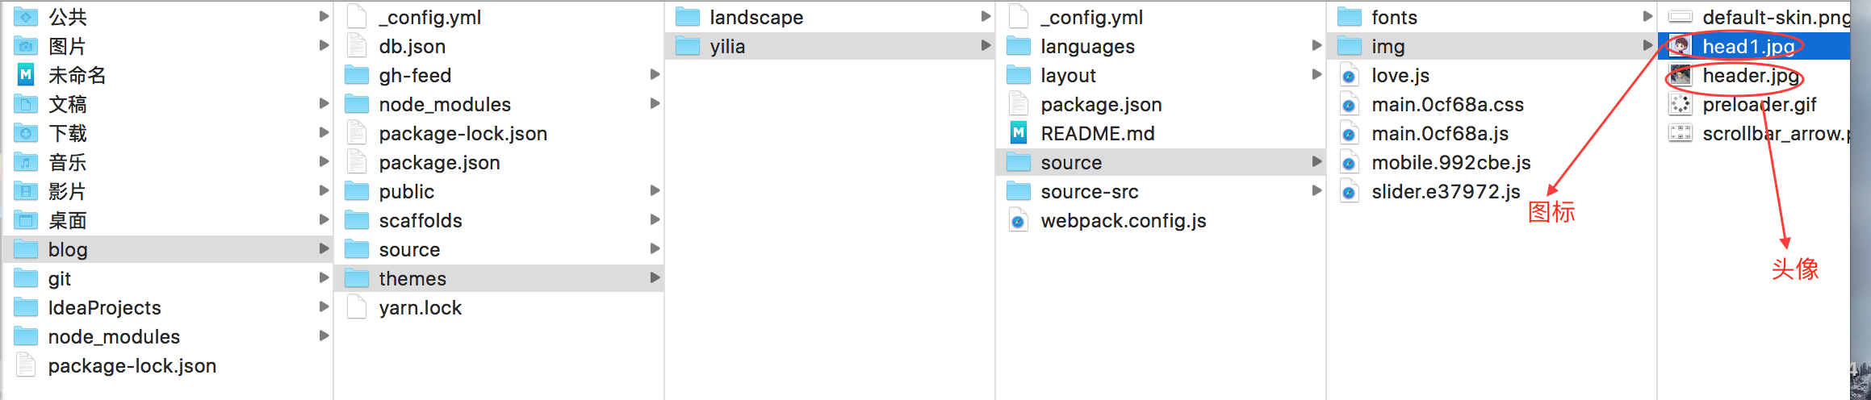This screenshot has width=1871, height=400.
Task: Expand the yilia folder chevron
Action: [986, 46]
